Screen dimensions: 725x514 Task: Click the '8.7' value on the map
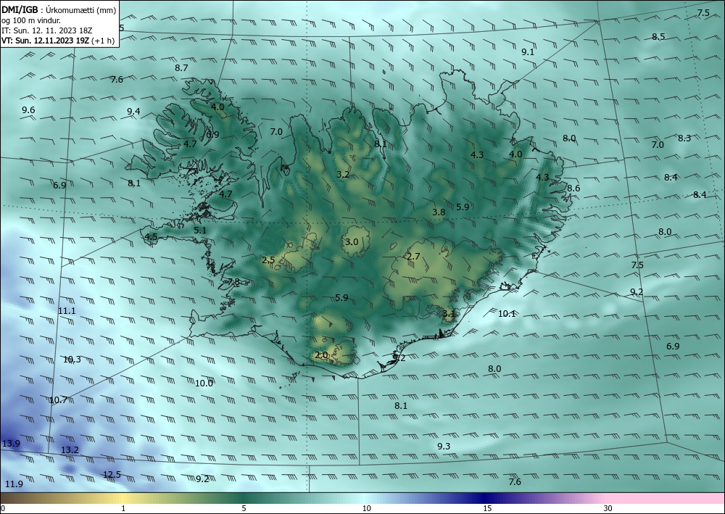[181, 68]
